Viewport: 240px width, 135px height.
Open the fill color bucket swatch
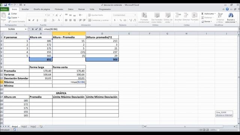53,20
